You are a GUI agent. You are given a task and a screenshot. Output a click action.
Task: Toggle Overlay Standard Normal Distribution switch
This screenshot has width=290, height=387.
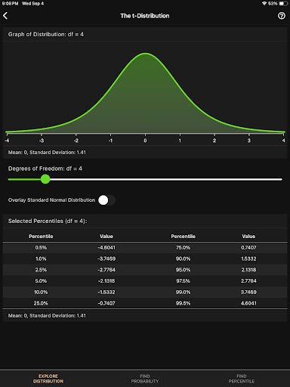(x=106, y=200)
